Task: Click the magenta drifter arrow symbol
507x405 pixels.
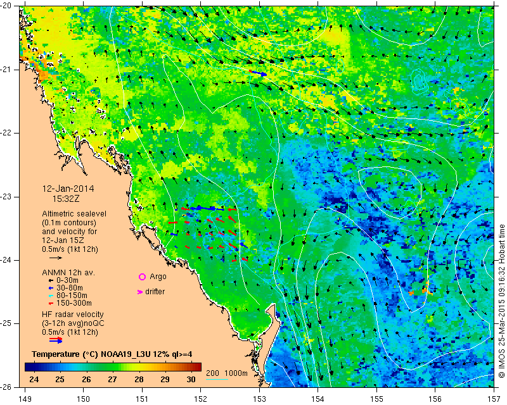Action: [x=139, y=292]
